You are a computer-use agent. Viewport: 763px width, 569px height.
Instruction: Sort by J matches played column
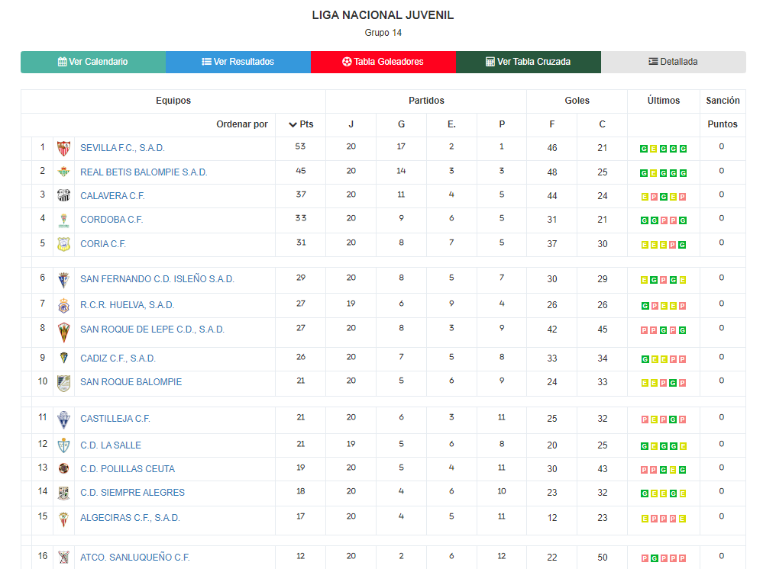click(x=351, y=124)
